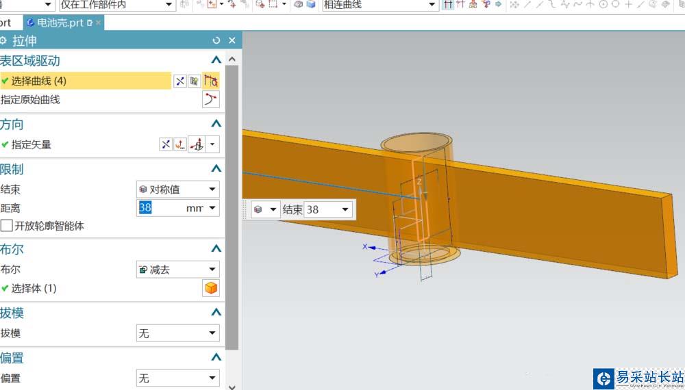
Task: Reset the 拉伸 dialog with the circular arrow
Action: coord(216,40)
